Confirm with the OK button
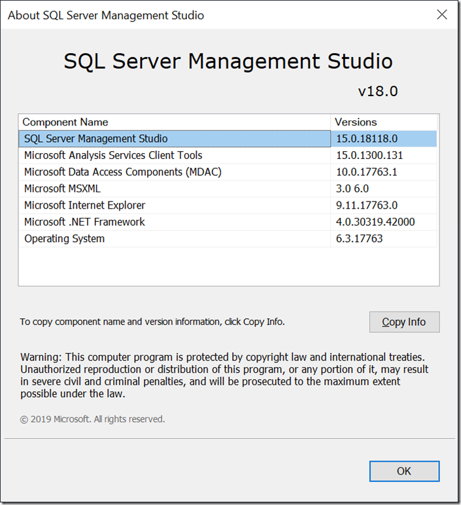461x505 pixels. tap(404, 471)
